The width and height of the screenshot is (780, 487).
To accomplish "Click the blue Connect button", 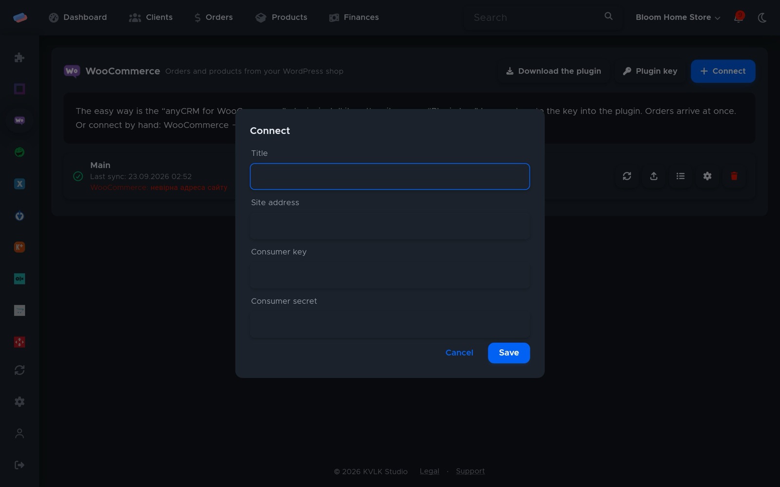I will pos(723,71).
